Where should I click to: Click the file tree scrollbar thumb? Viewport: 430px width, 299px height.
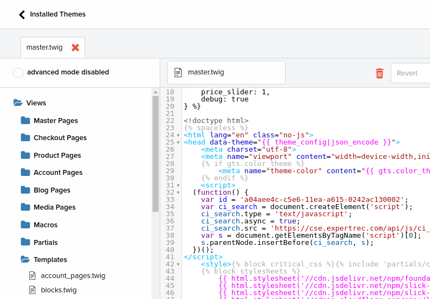pyautogui.click(x=155, y=154)
